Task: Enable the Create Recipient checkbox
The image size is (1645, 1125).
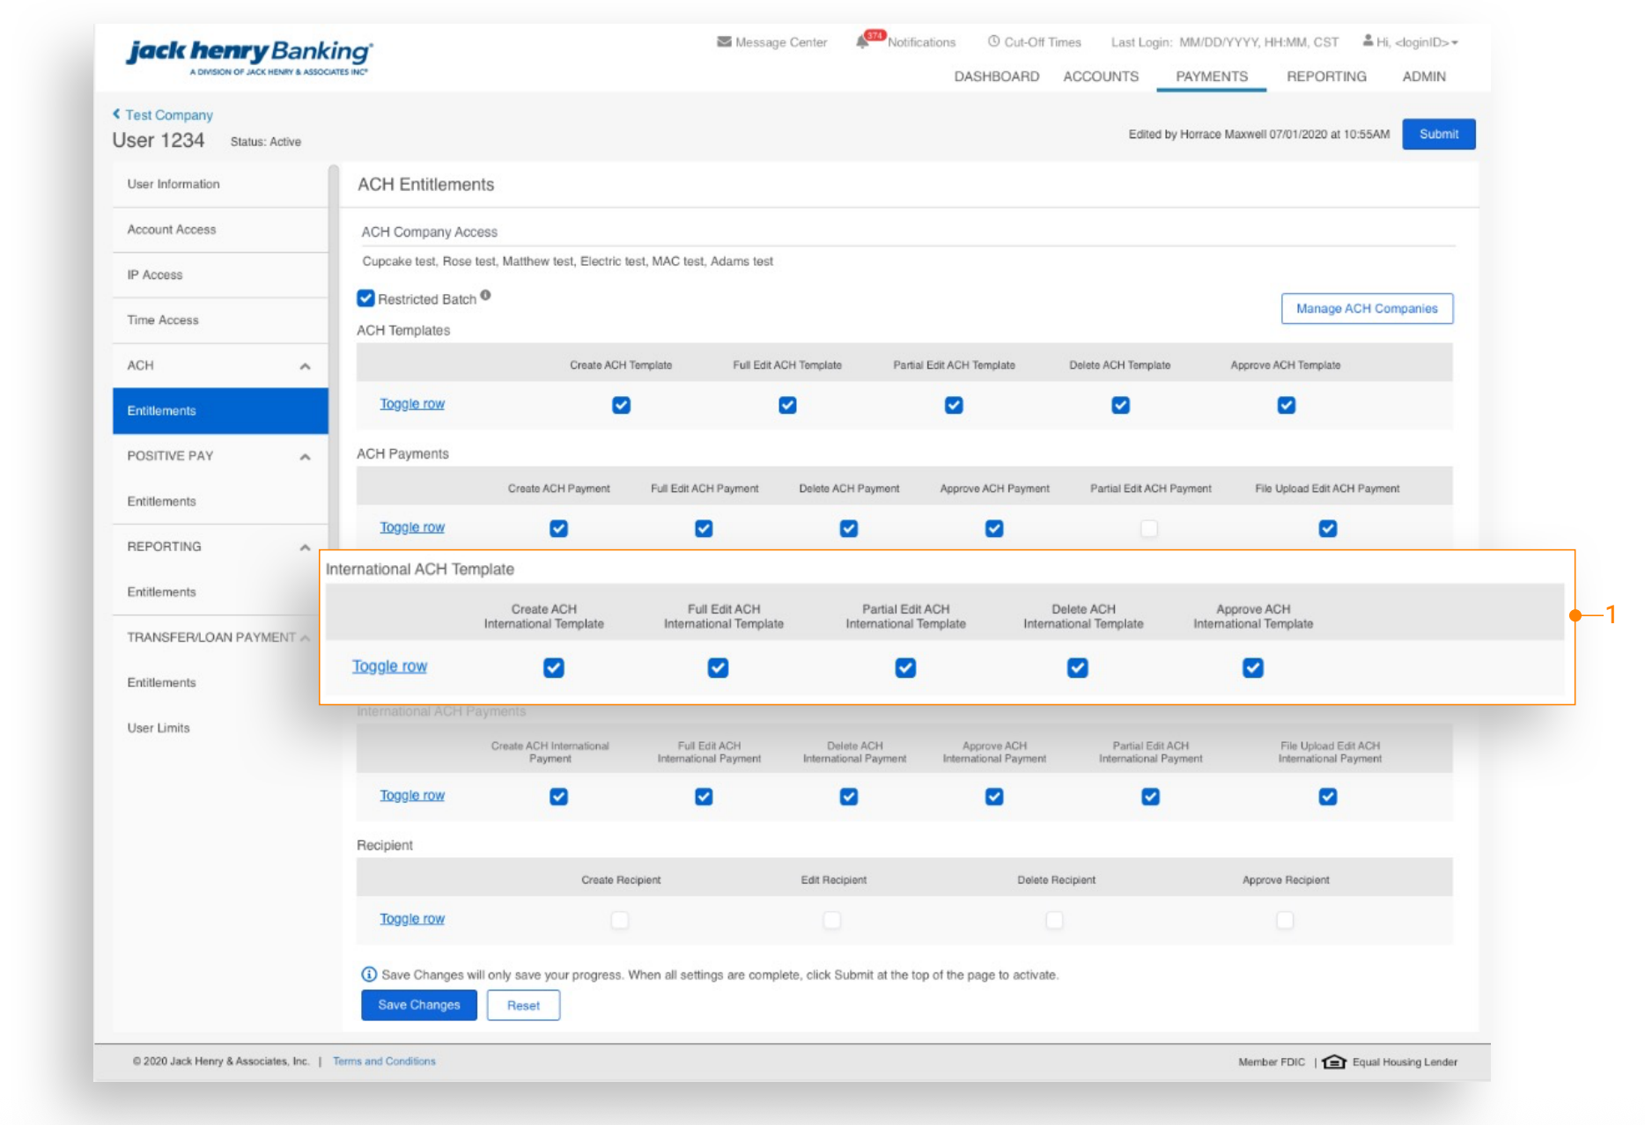Action: click(620, 920)
